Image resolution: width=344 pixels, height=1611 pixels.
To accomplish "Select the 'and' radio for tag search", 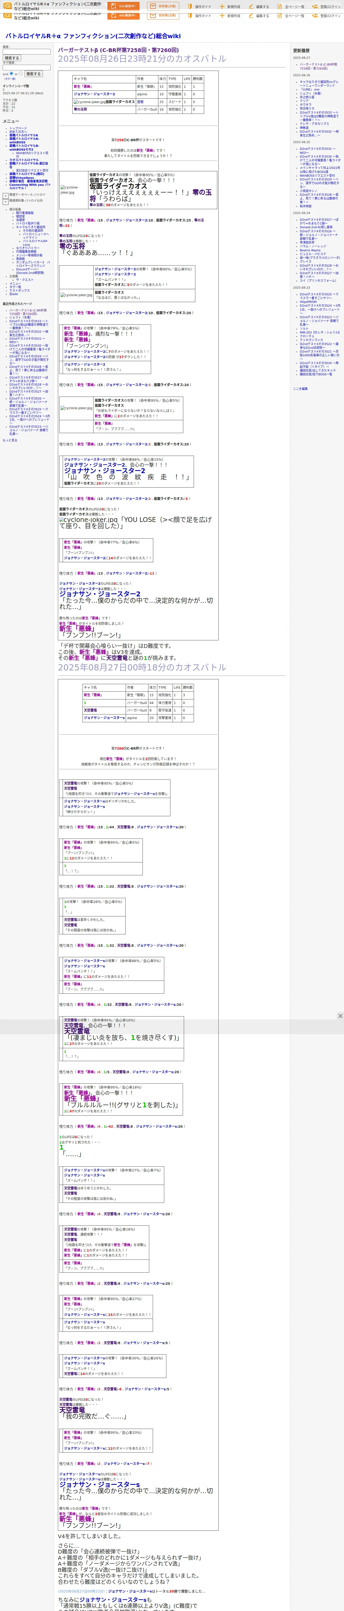I will [11, 74].
